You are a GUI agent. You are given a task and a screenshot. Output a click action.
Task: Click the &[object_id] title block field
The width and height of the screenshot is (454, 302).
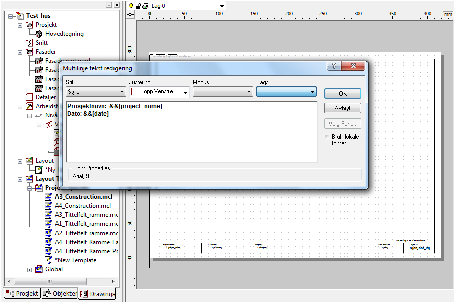tap(420, 248)
